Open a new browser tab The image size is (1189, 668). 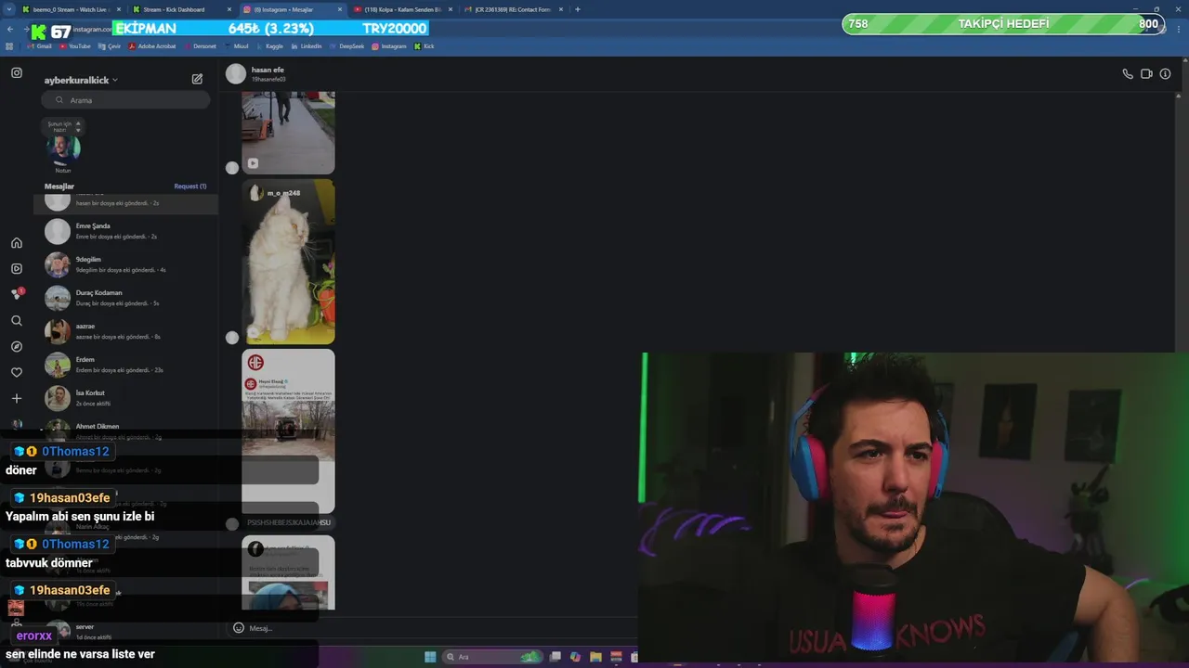pos(578,9)
